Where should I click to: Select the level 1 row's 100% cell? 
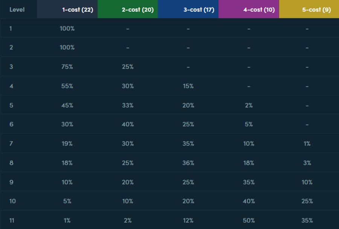[67, 29]
